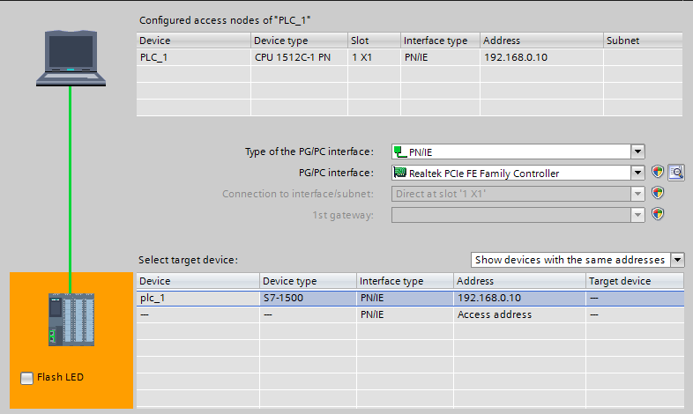Click the Realtek network card icon
Viewport: 693px width, 414px height.
coord(400,173)
